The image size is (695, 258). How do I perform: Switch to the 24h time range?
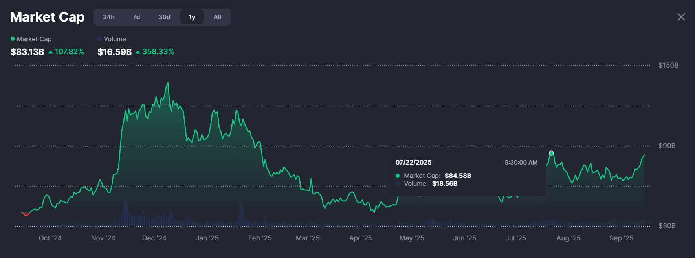(109, 17)
